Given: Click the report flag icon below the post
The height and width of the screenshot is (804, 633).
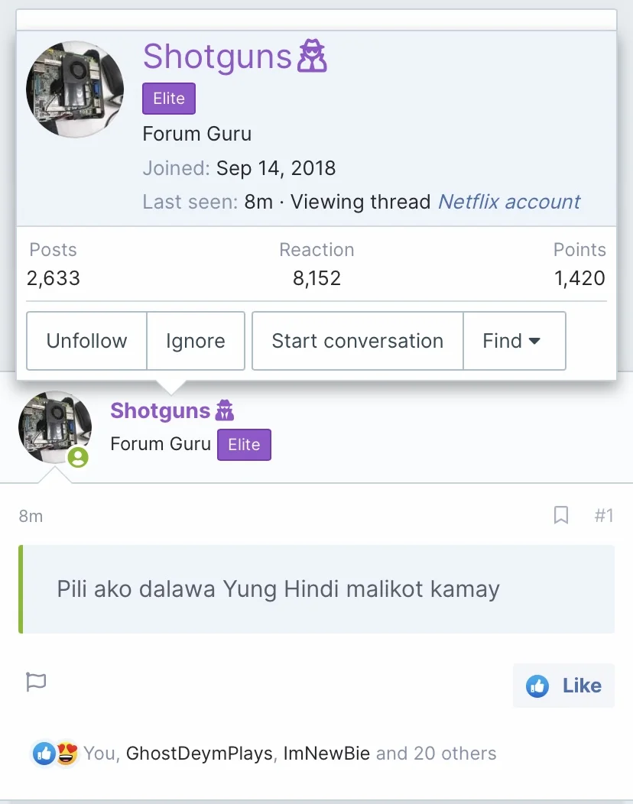Looking at the screenshot, I should [x=36, y=682].
